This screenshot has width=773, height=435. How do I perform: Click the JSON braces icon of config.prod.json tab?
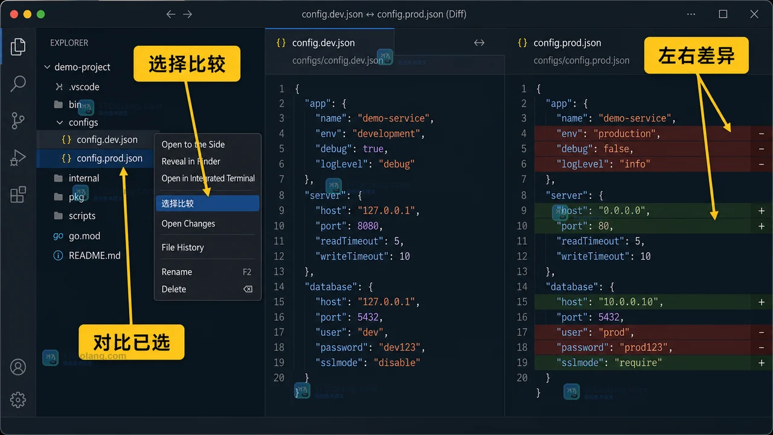(522, 43)
